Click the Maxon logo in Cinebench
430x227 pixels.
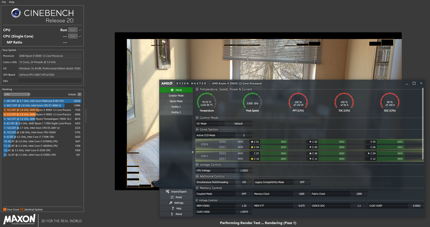pyautogui.click(x=19, y=219)
